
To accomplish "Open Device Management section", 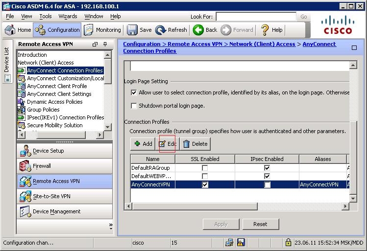I will click(x=65, y=211).
